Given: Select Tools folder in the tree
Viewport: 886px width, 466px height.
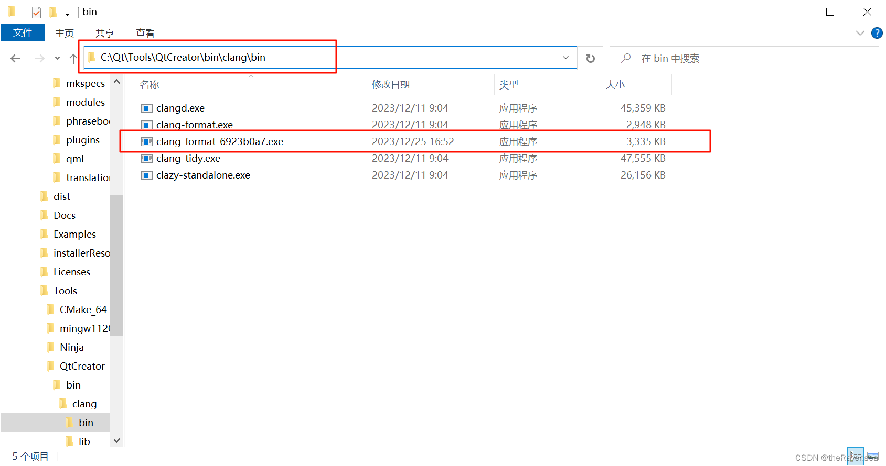Looking at the screenshot, I should coord(65,291).
